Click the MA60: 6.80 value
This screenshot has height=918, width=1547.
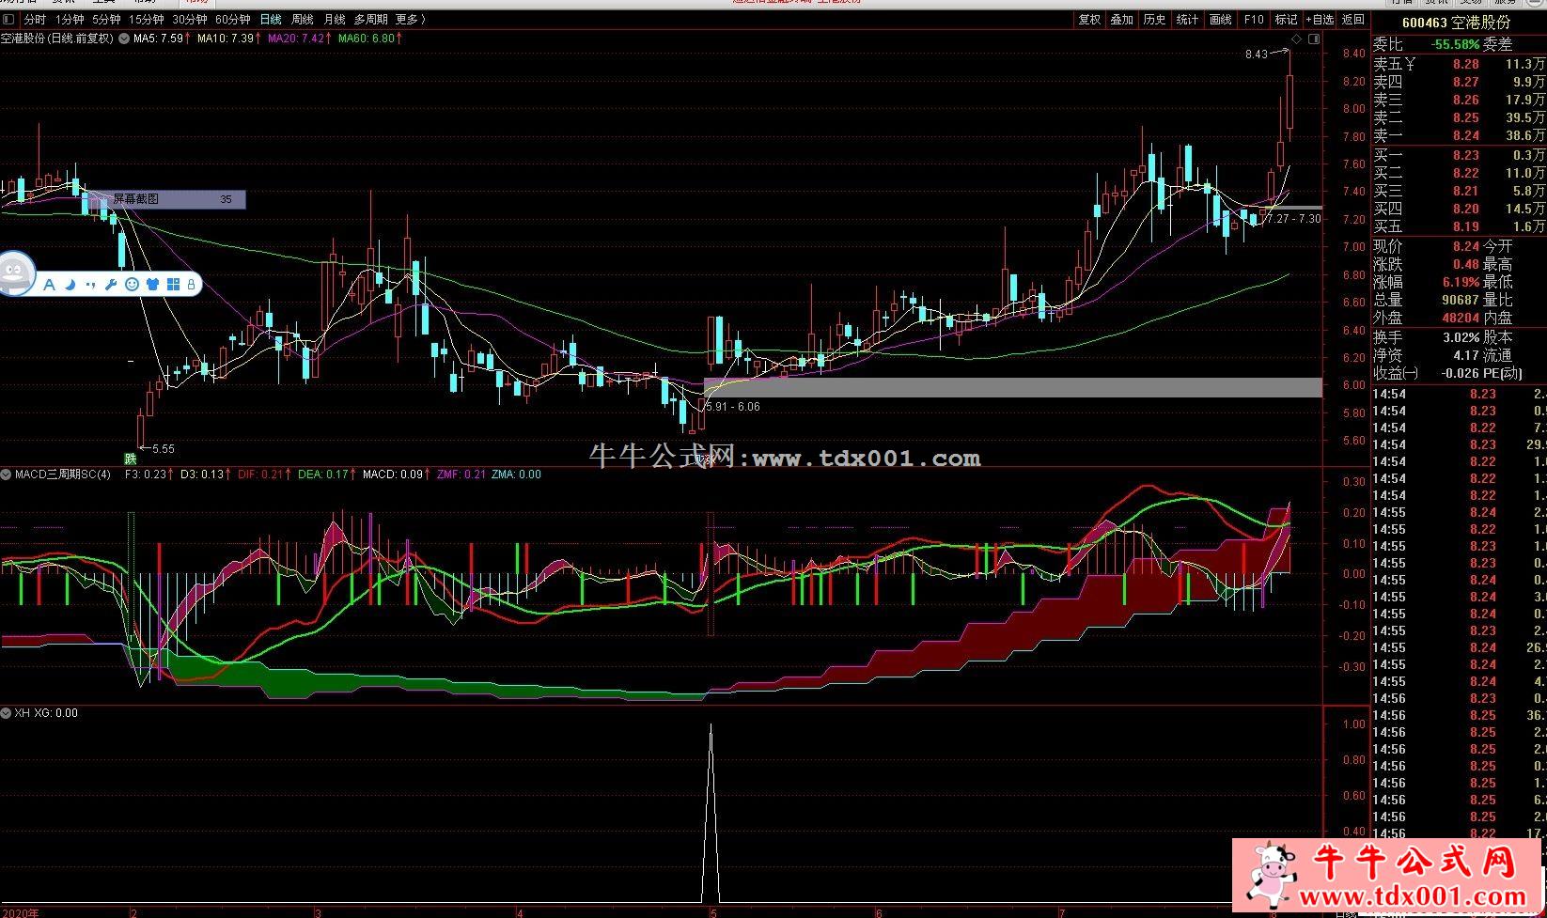point(369,39)
